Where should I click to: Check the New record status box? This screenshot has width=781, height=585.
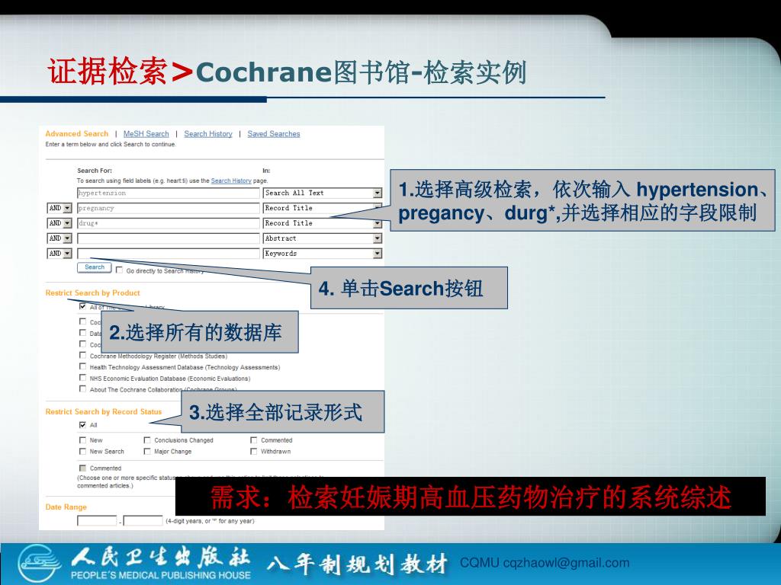click(x=82, y=440)
